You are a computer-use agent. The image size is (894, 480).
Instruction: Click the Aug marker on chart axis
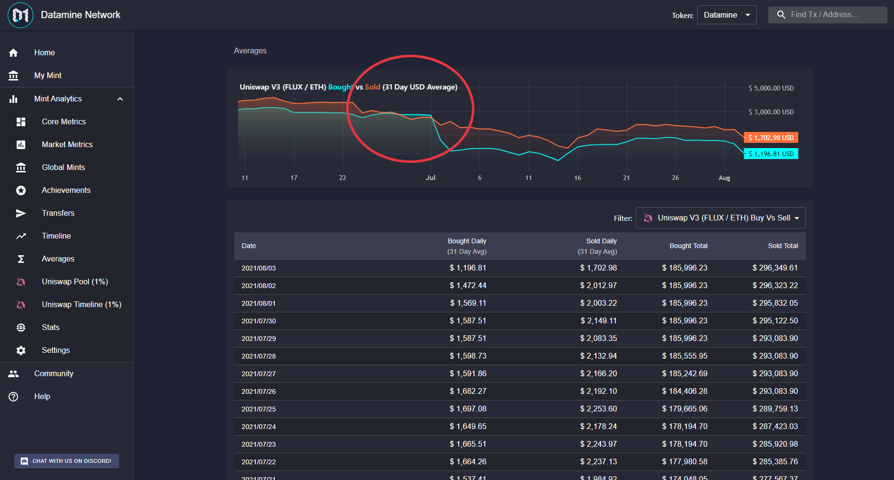click(724, 178)
